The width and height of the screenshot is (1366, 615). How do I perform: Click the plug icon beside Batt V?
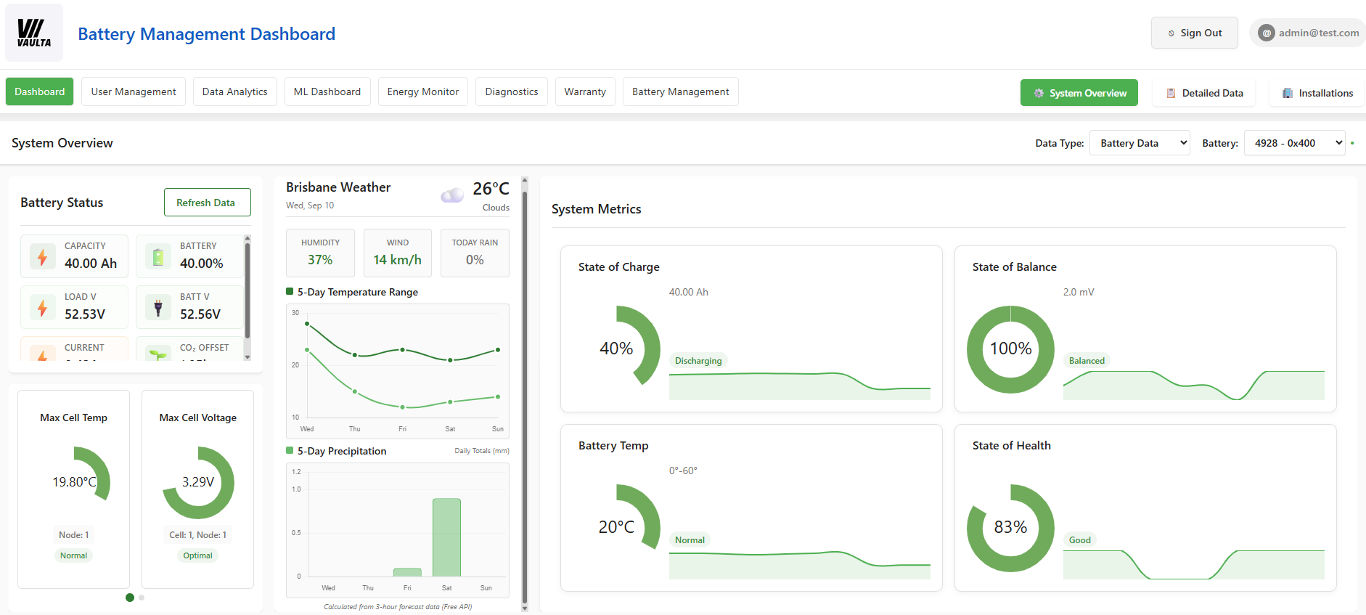pos(158,307)
